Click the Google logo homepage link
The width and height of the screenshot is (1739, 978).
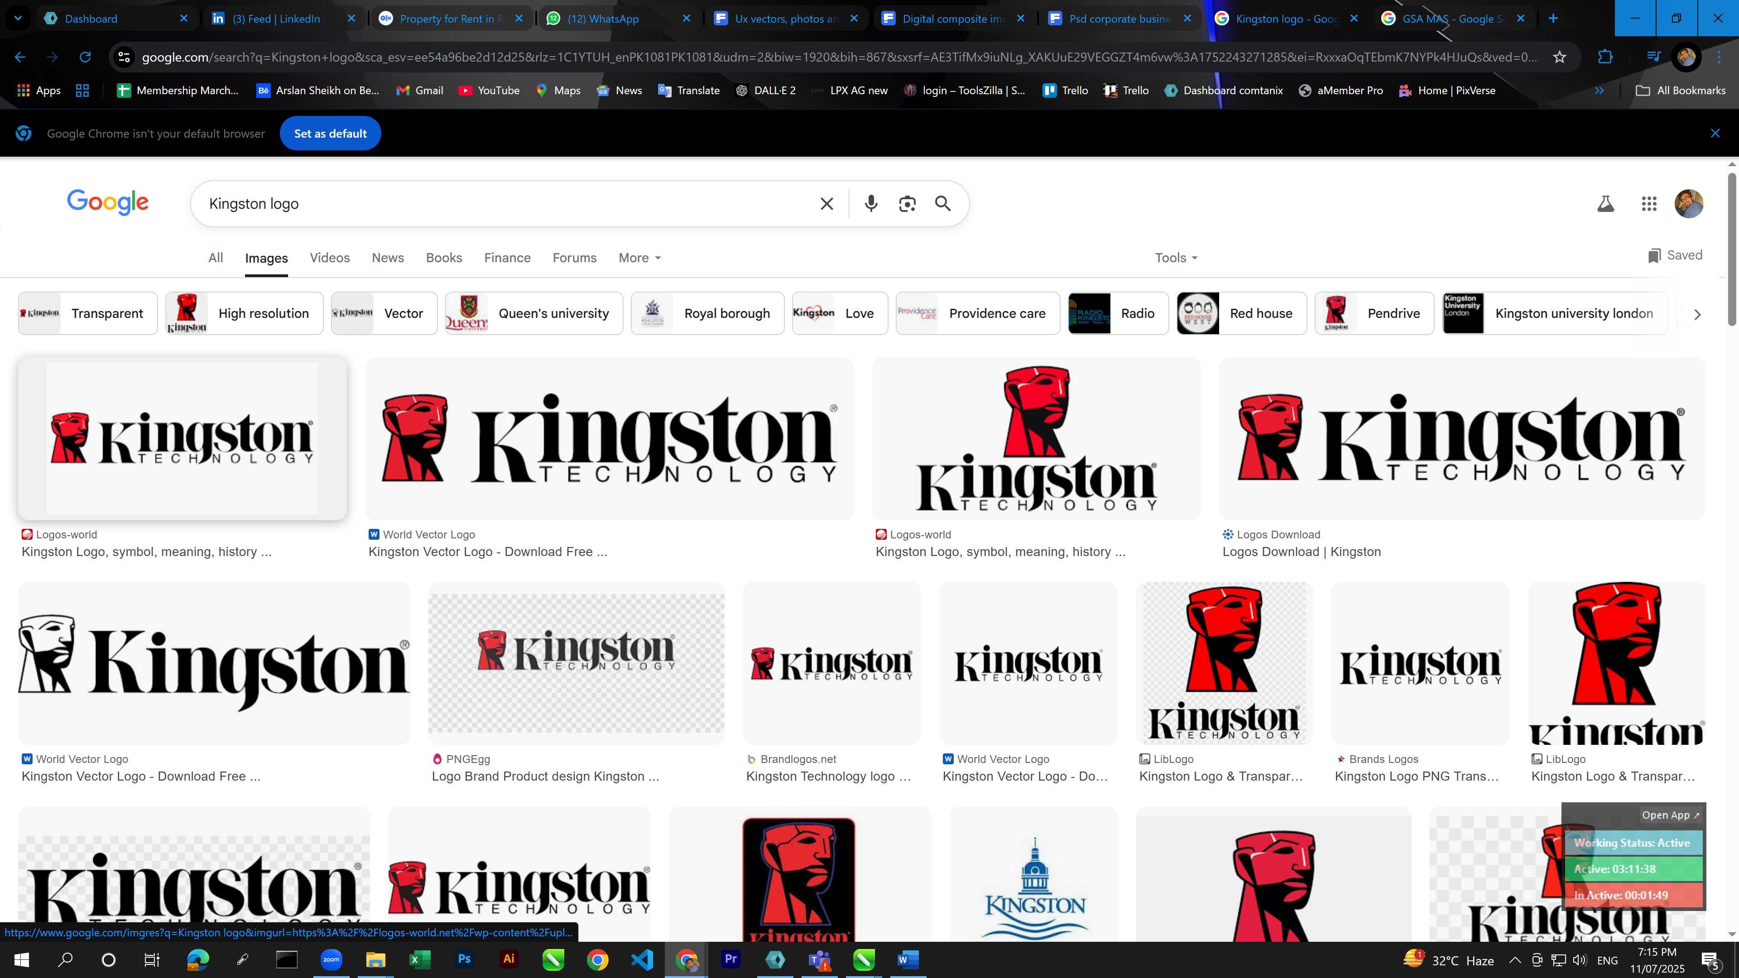[108, 202]
